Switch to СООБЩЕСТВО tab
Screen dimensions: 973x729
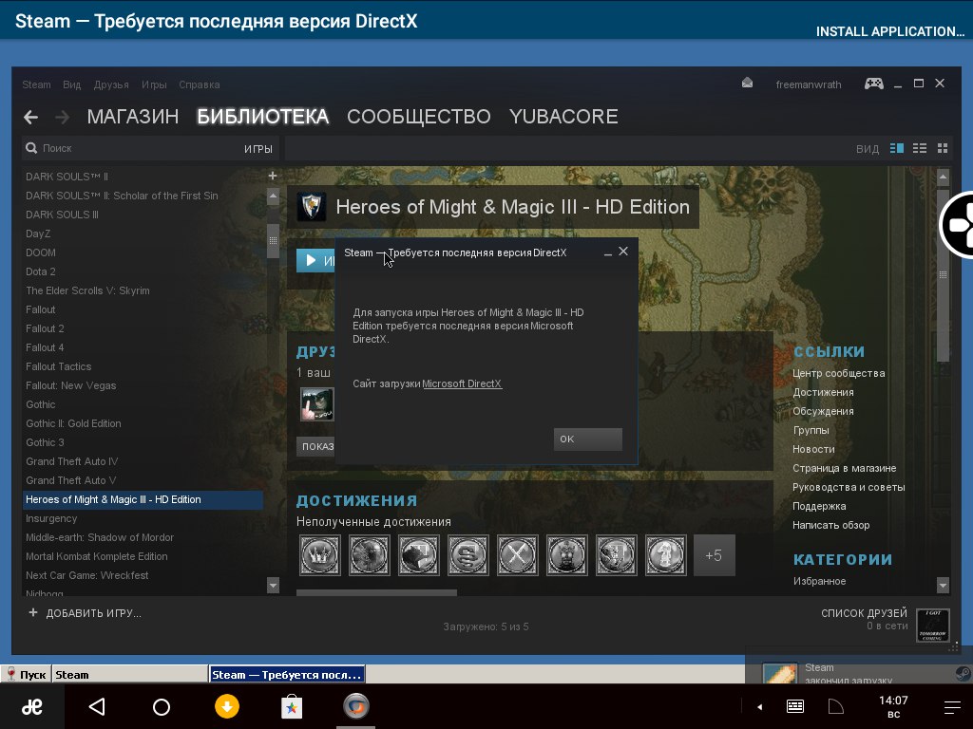pos(419,117)
